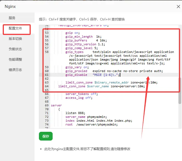Viewport: 182px width, 161px height.
Task: Click line 53 'gzip on;' text
Action: pos(72,33)
